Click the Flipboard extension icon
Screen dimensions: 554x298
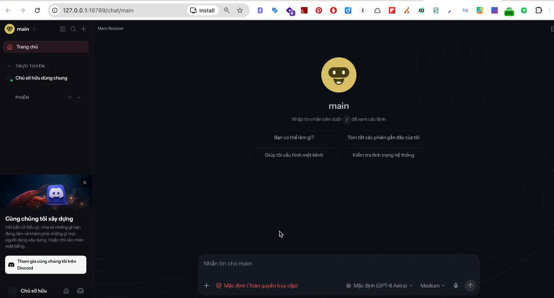392,11
